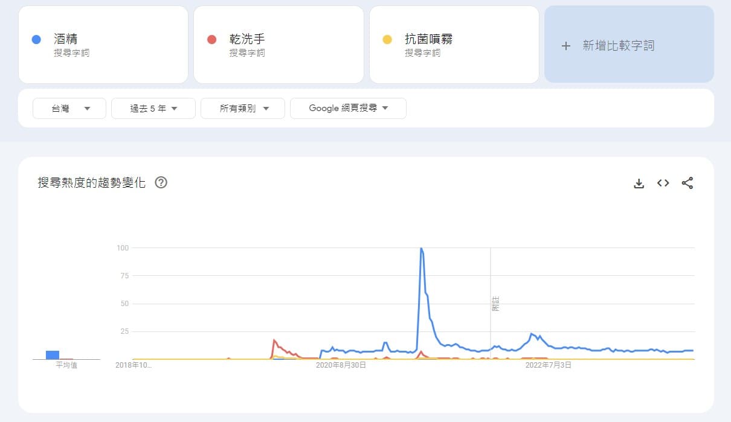Click the 平均值 label
This screenshot has width=731, height=422.
[x=66, y=365]
